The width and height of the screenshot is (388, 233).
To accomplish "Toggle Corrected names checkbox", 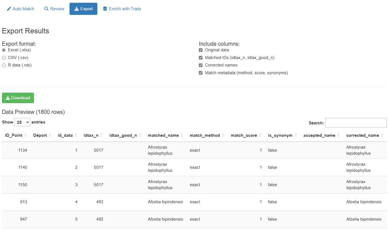I will pyautogui.click(x=201, y=65).
